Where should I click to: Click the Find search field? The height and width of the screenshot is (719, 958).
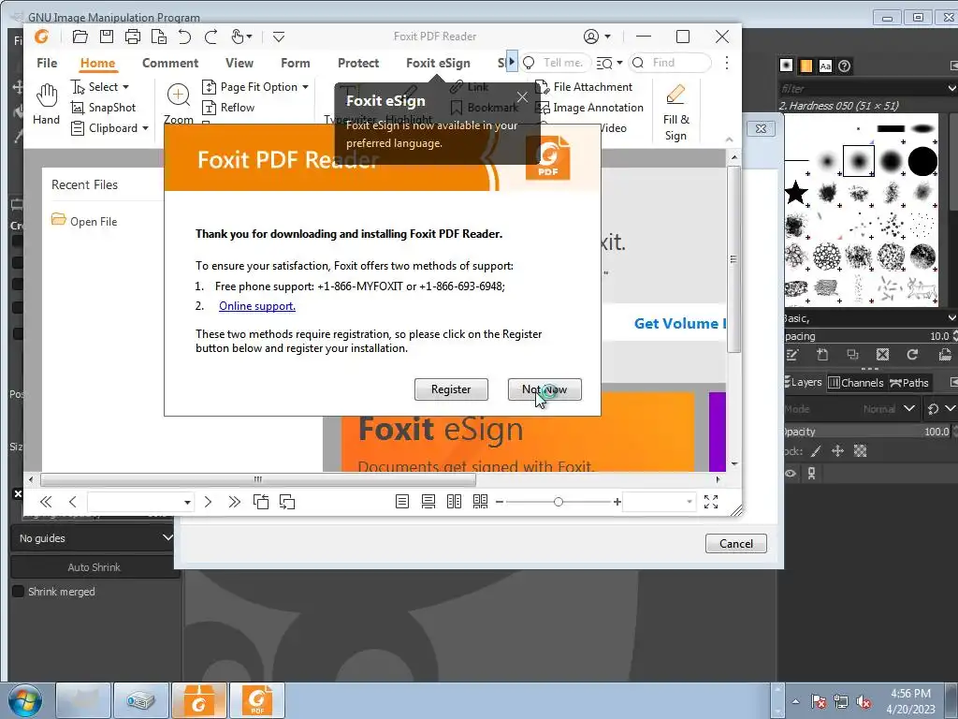tap(670, 63)
